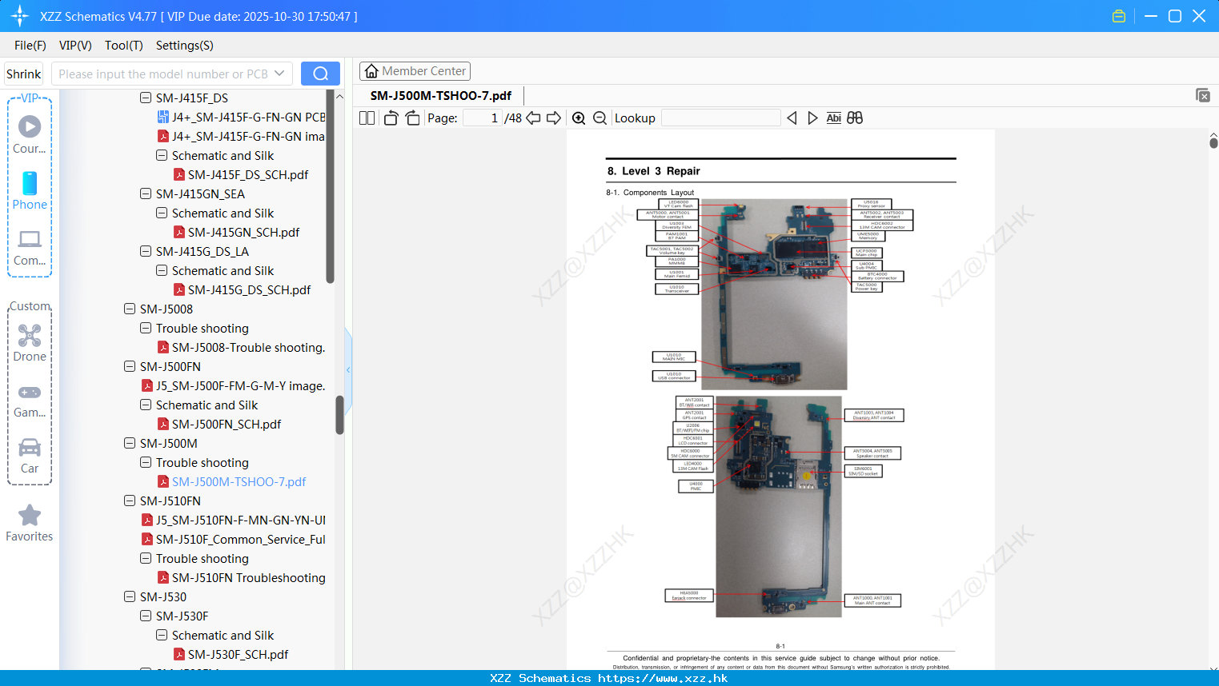Open the VIP(V) menu
1219x686 pixels.
pyautogui.click(x=75, y=46)
